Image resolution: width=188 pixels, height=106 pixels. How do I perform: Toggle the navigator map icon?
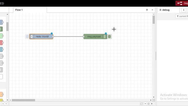coord(142,104)
